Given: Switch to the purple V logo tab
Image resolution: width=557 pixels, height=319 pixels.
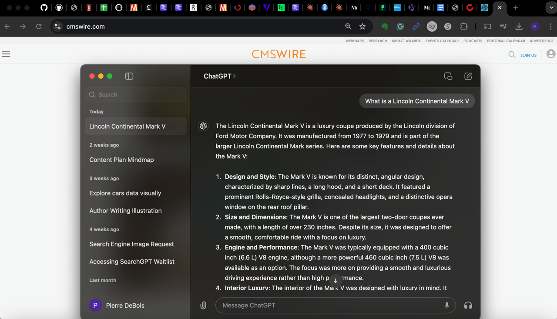Looking at the screenshot, I should click(x=266, y=7).
